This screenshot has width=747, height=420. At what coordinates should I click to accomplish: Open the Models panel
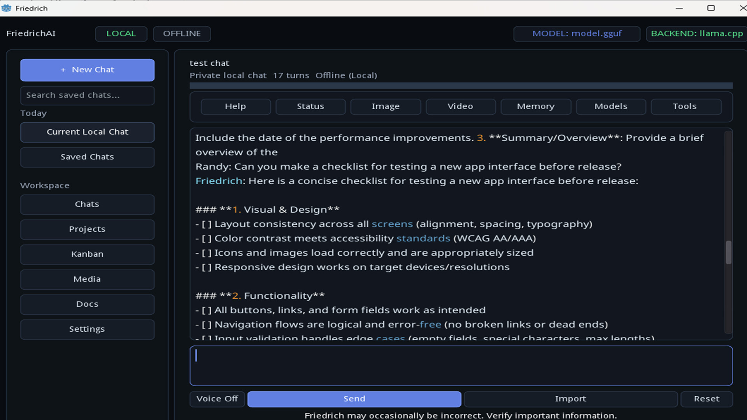(x=611, y=107)
